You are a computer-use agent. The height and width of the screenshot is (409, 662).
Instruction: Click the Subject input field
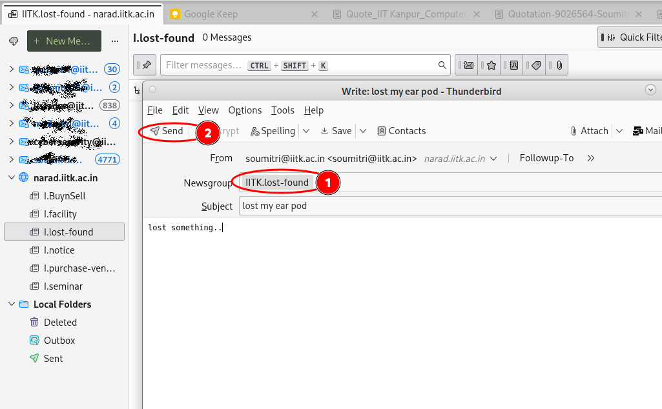click(446, 206)
